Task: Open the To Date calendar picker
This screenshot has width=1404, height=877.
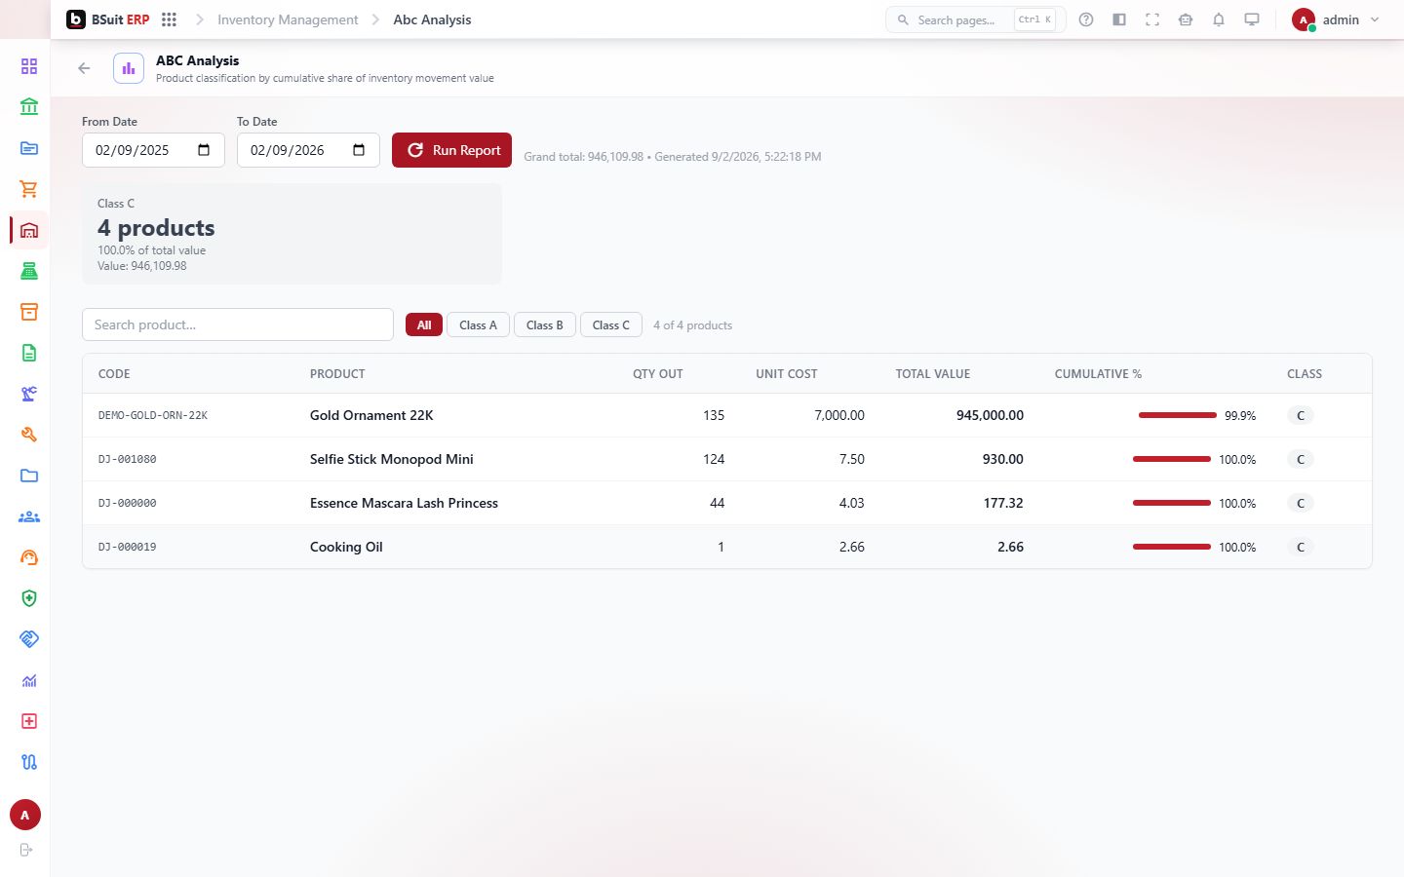Action: pos(359,150)
